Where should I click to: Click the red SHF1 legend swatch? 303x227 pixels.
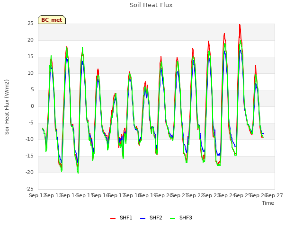coord(113,218)
